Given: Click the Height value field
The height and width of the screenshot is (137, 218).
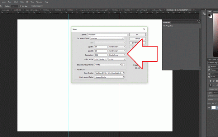Looking at the screenshot, I should click(101, 51).
